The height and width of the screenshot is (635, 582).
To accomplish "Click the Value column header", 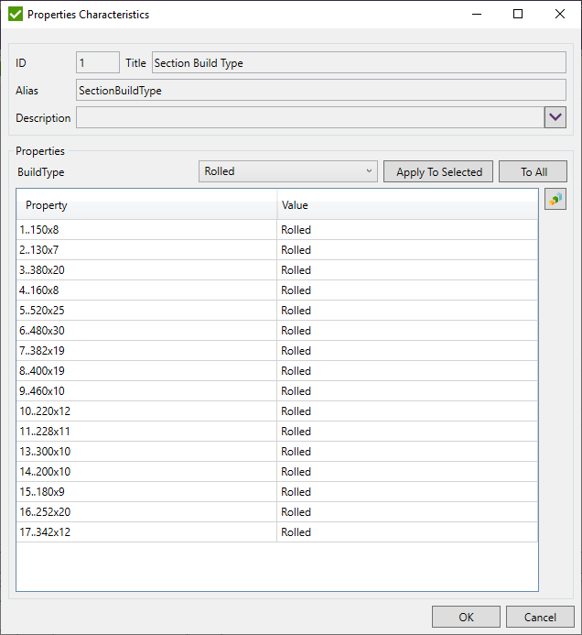I will [x=407, y=205].
